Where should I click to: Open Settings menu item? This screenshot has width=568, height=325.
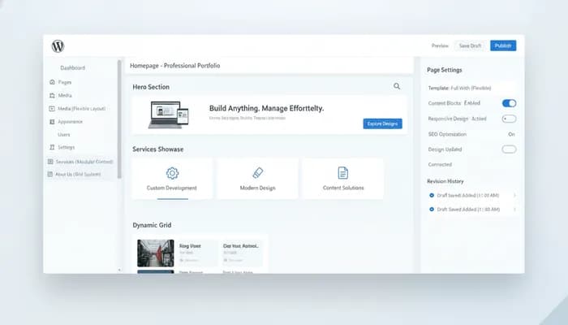pos(67,147)
